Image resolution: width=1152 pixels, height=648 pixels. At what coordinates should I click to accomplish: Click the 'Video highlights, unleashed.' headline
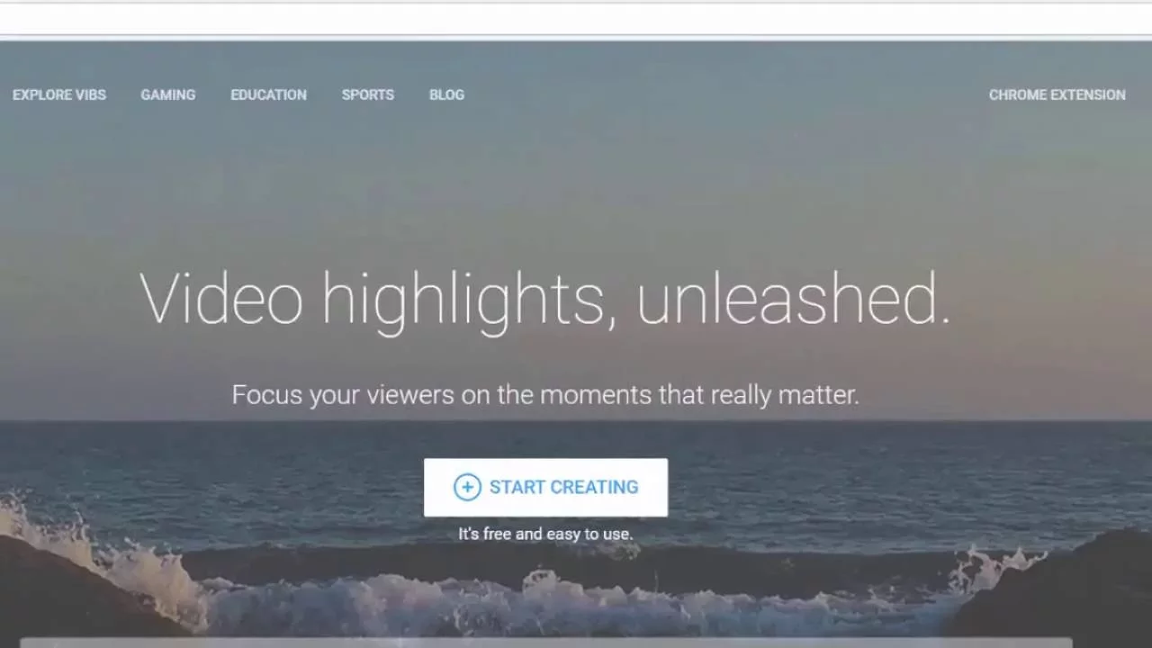pos(545,300)
